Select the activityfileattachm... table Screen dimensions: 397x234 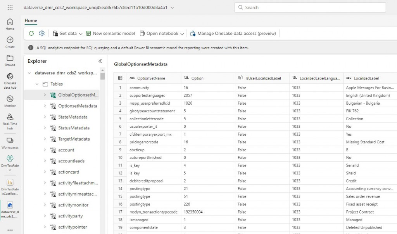pos(78,183)
